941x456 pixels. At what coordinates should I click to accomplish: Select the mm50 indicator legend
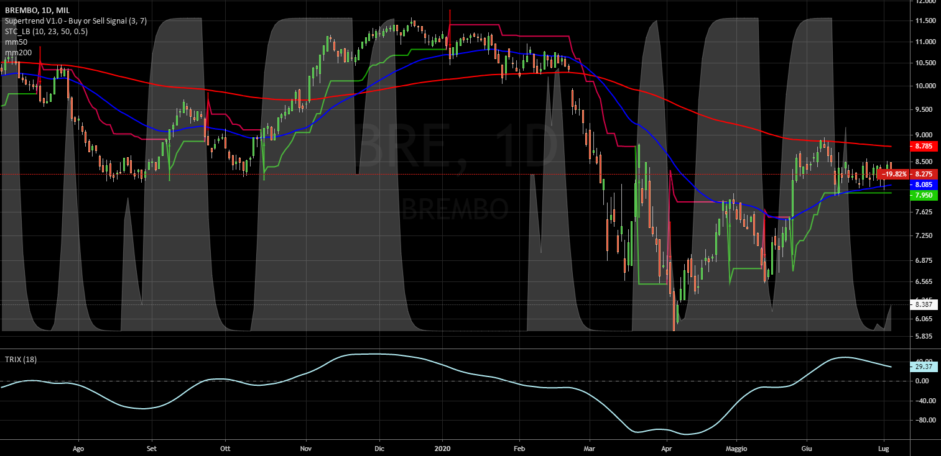coord(16,42)
